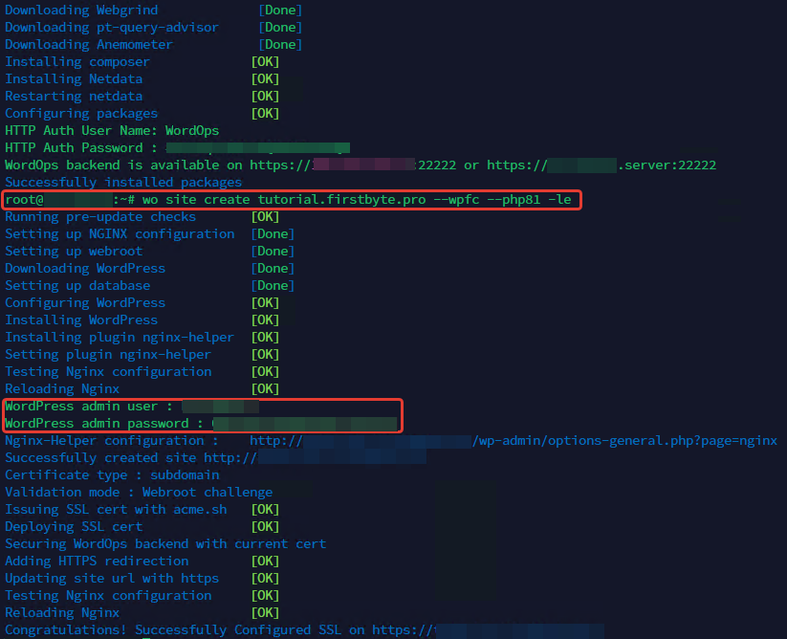Click the Downloading Anemometer line
This screenshot has width=787, height=639.
89,45
